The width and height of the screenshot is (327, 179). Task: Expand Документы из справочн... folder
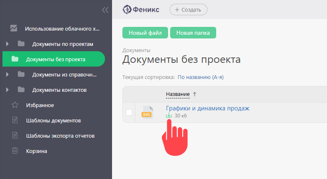click(x=7, y=74)
